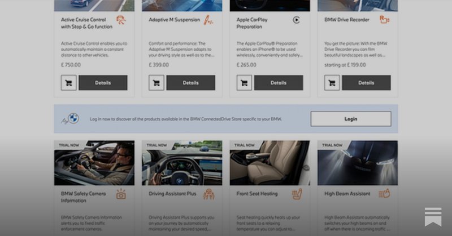This screenshot has height=236, width=452.
Task: Click the My BMW logo in login banner
Action: 70,118
